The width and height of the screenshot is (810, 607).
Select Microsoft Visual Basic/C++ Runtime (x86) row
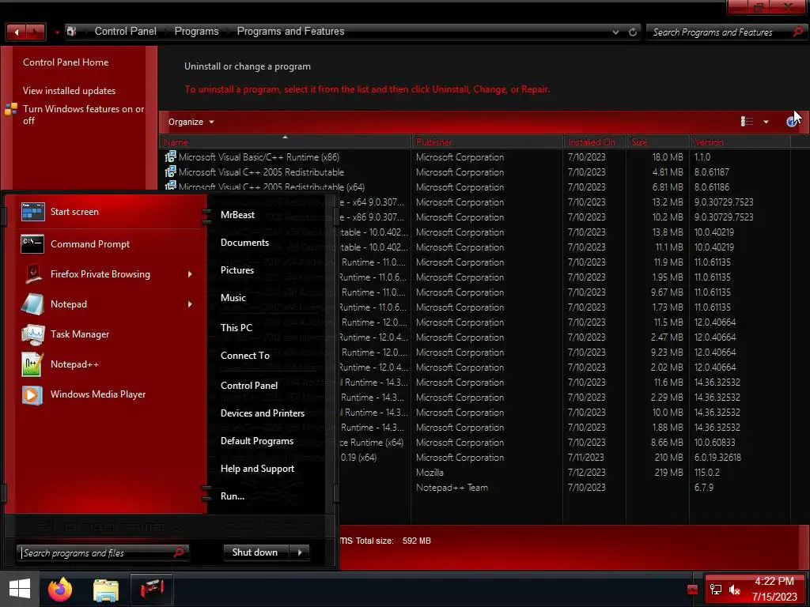coord(475,157)
